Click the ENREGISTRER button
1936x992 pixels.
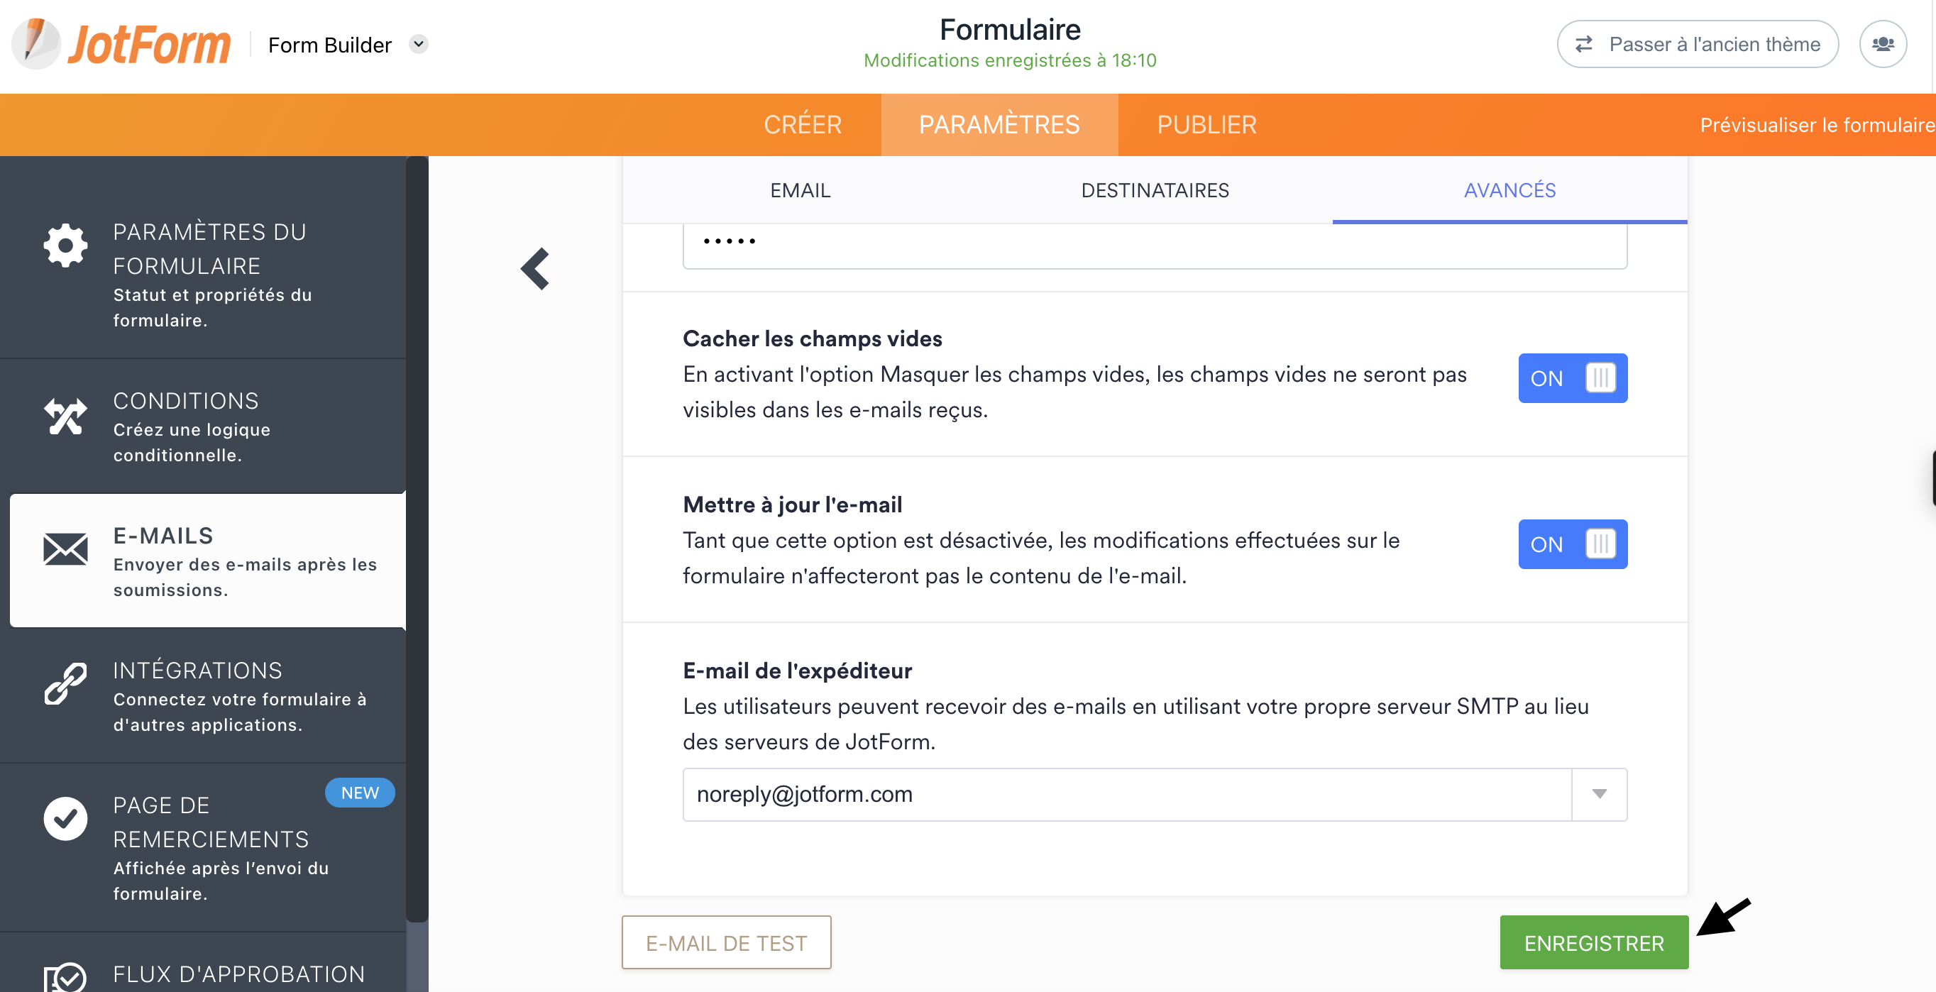pos(1593,942)
